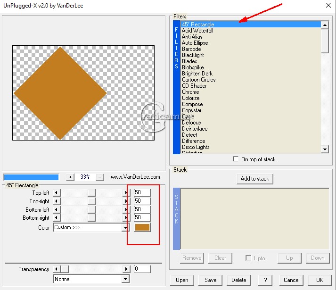The image size is (336, 290).
Task: Click the Bottom-right value field
Action: point(142,217)
